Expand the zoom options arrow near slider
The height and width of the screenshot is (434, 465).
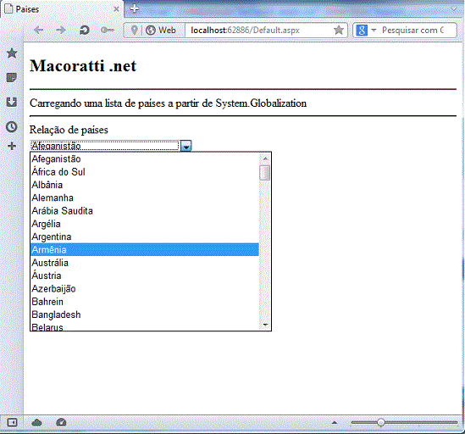[x=335, y=422]
